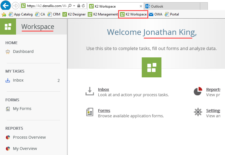The width and height of the screenshot is (225, 155).
Task: Click the Inbox count badge 2
Action: [58, 80]
